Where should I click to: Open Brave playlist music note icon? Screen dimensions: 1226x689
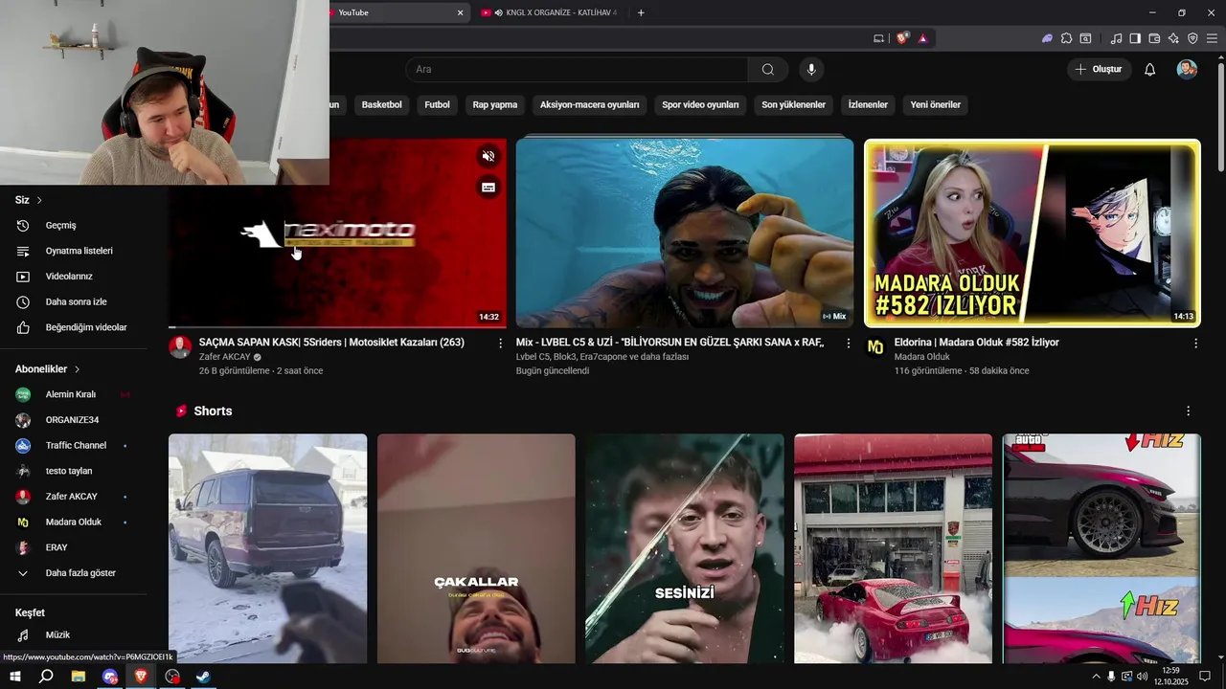click(1116, 38)
